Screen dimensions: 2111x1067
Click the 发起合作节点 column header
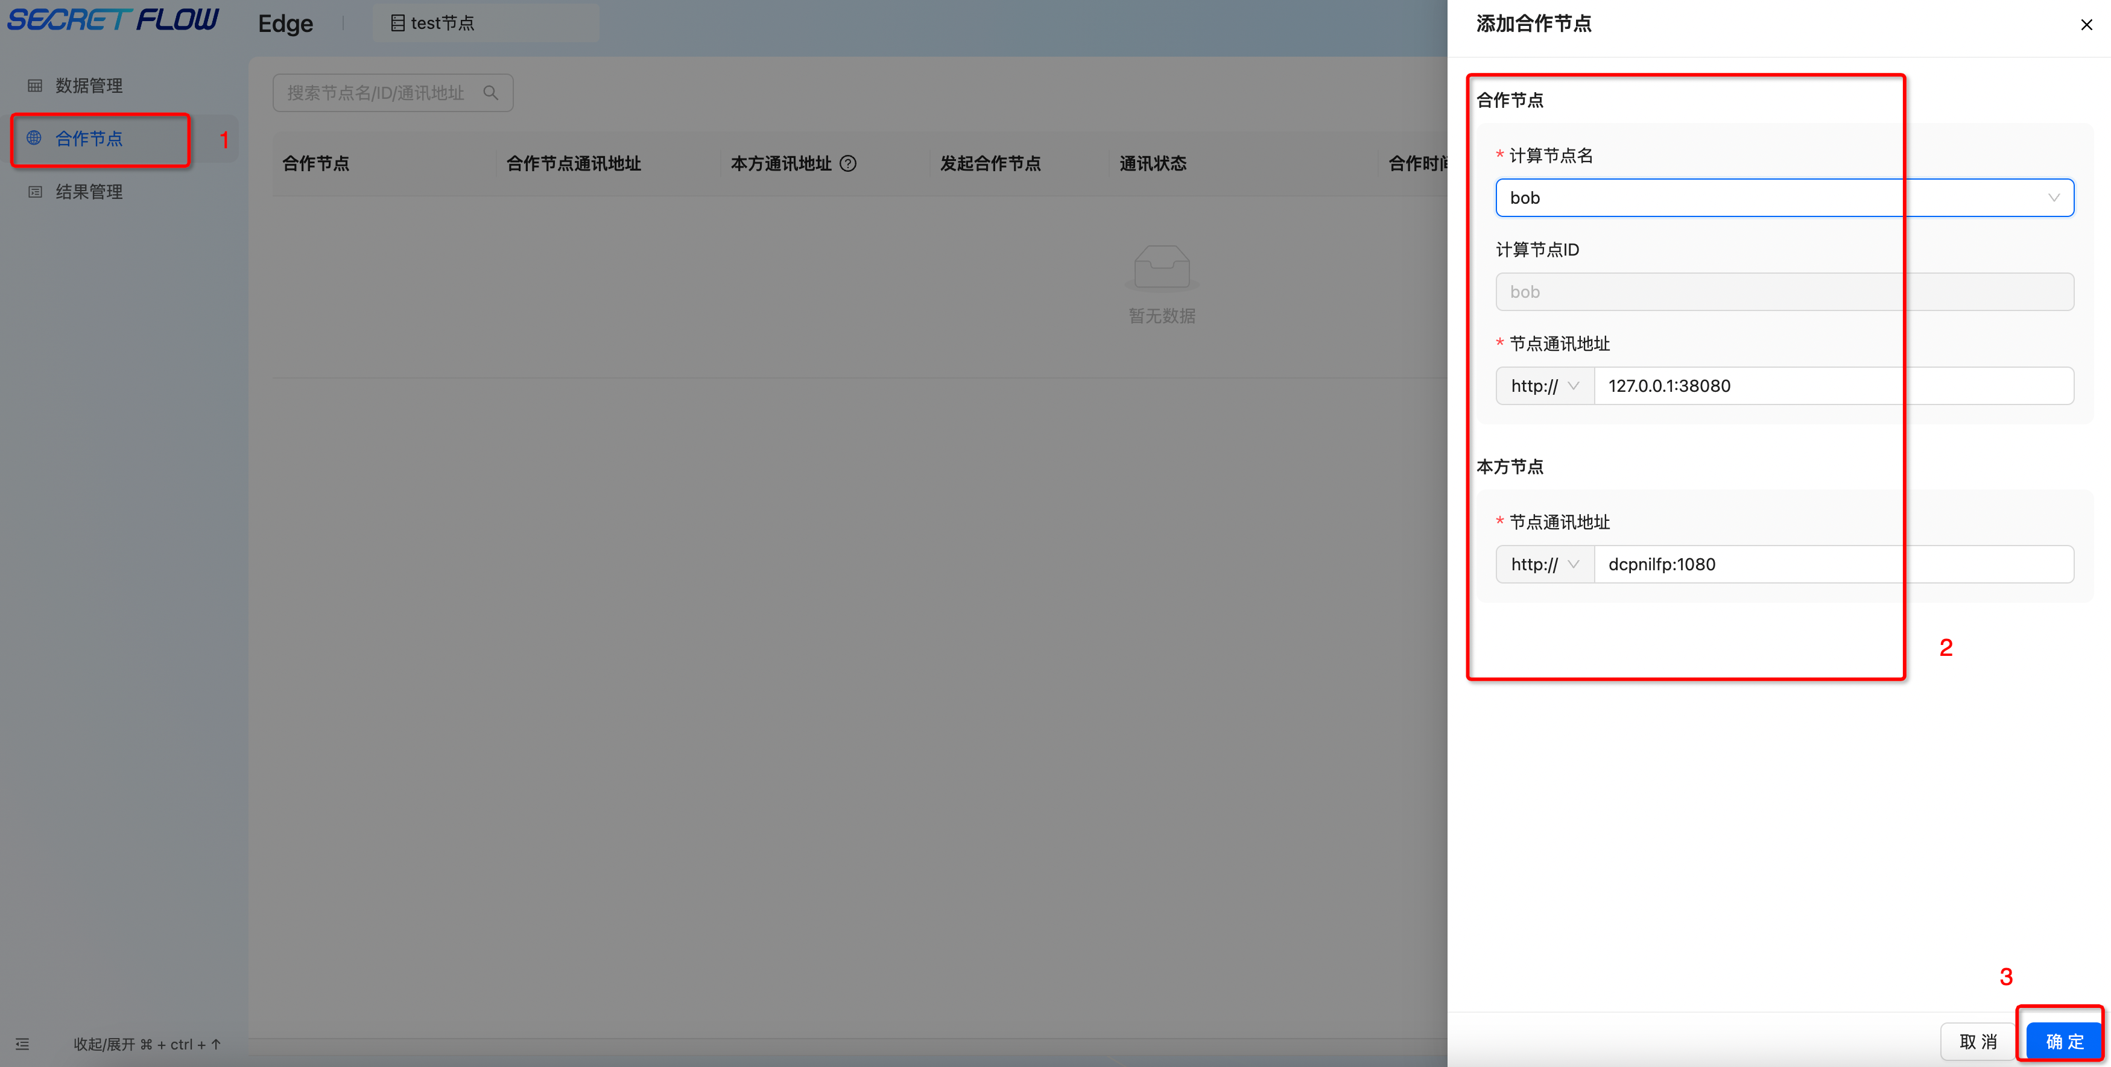tap(990, 164)
